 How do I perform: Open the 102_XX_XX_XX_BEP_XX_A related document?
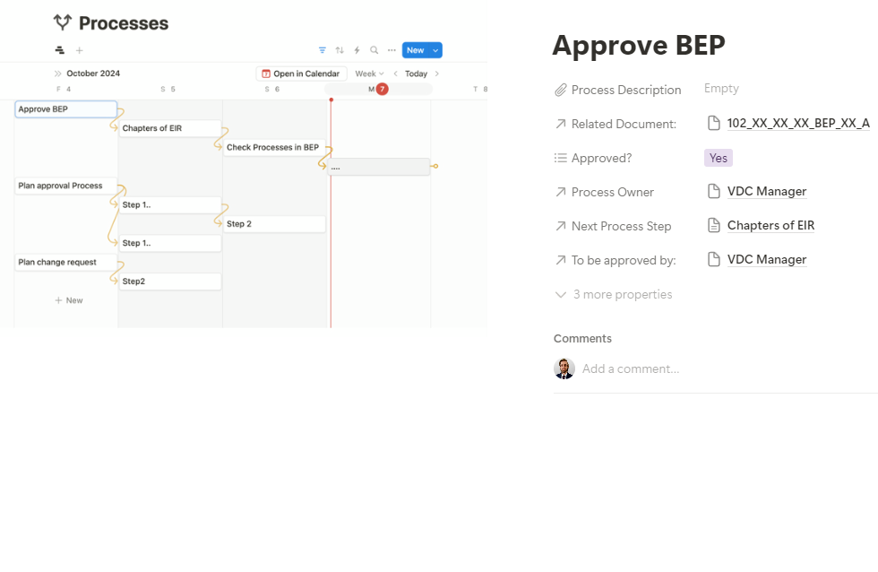[797, 123]
